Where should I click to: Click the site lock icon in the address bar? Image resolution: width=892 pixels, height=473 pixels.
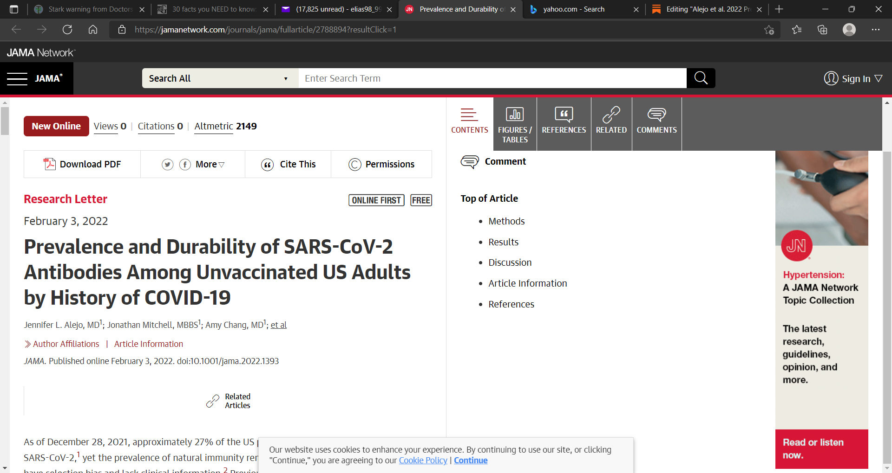tap(122, 30)
